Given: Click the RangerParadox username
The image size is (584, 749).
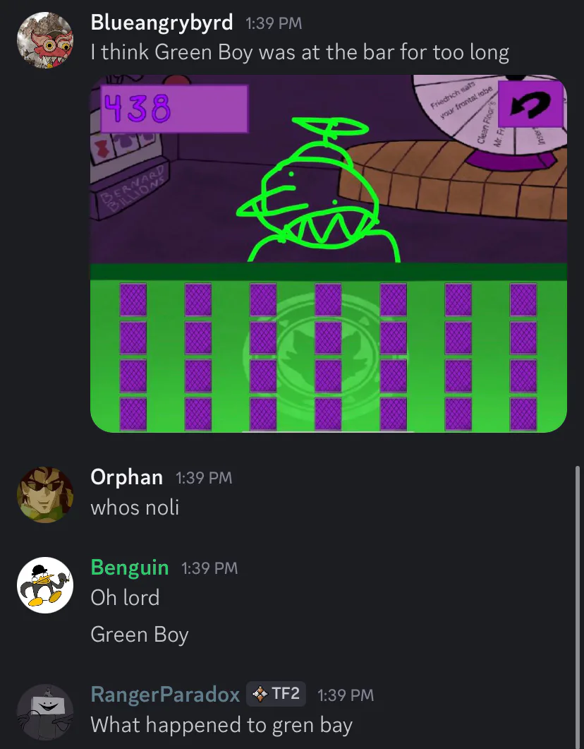Looking at the screenshot, I should (165, 695).
